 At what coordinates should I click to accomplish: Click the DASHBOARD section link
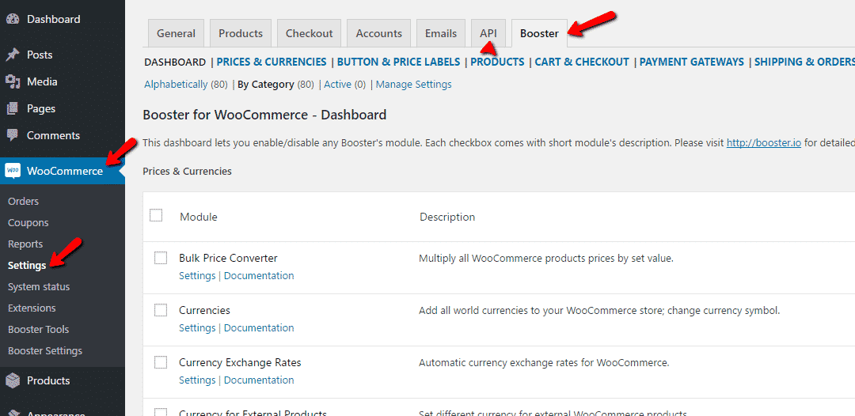click(x=175, y=62)
